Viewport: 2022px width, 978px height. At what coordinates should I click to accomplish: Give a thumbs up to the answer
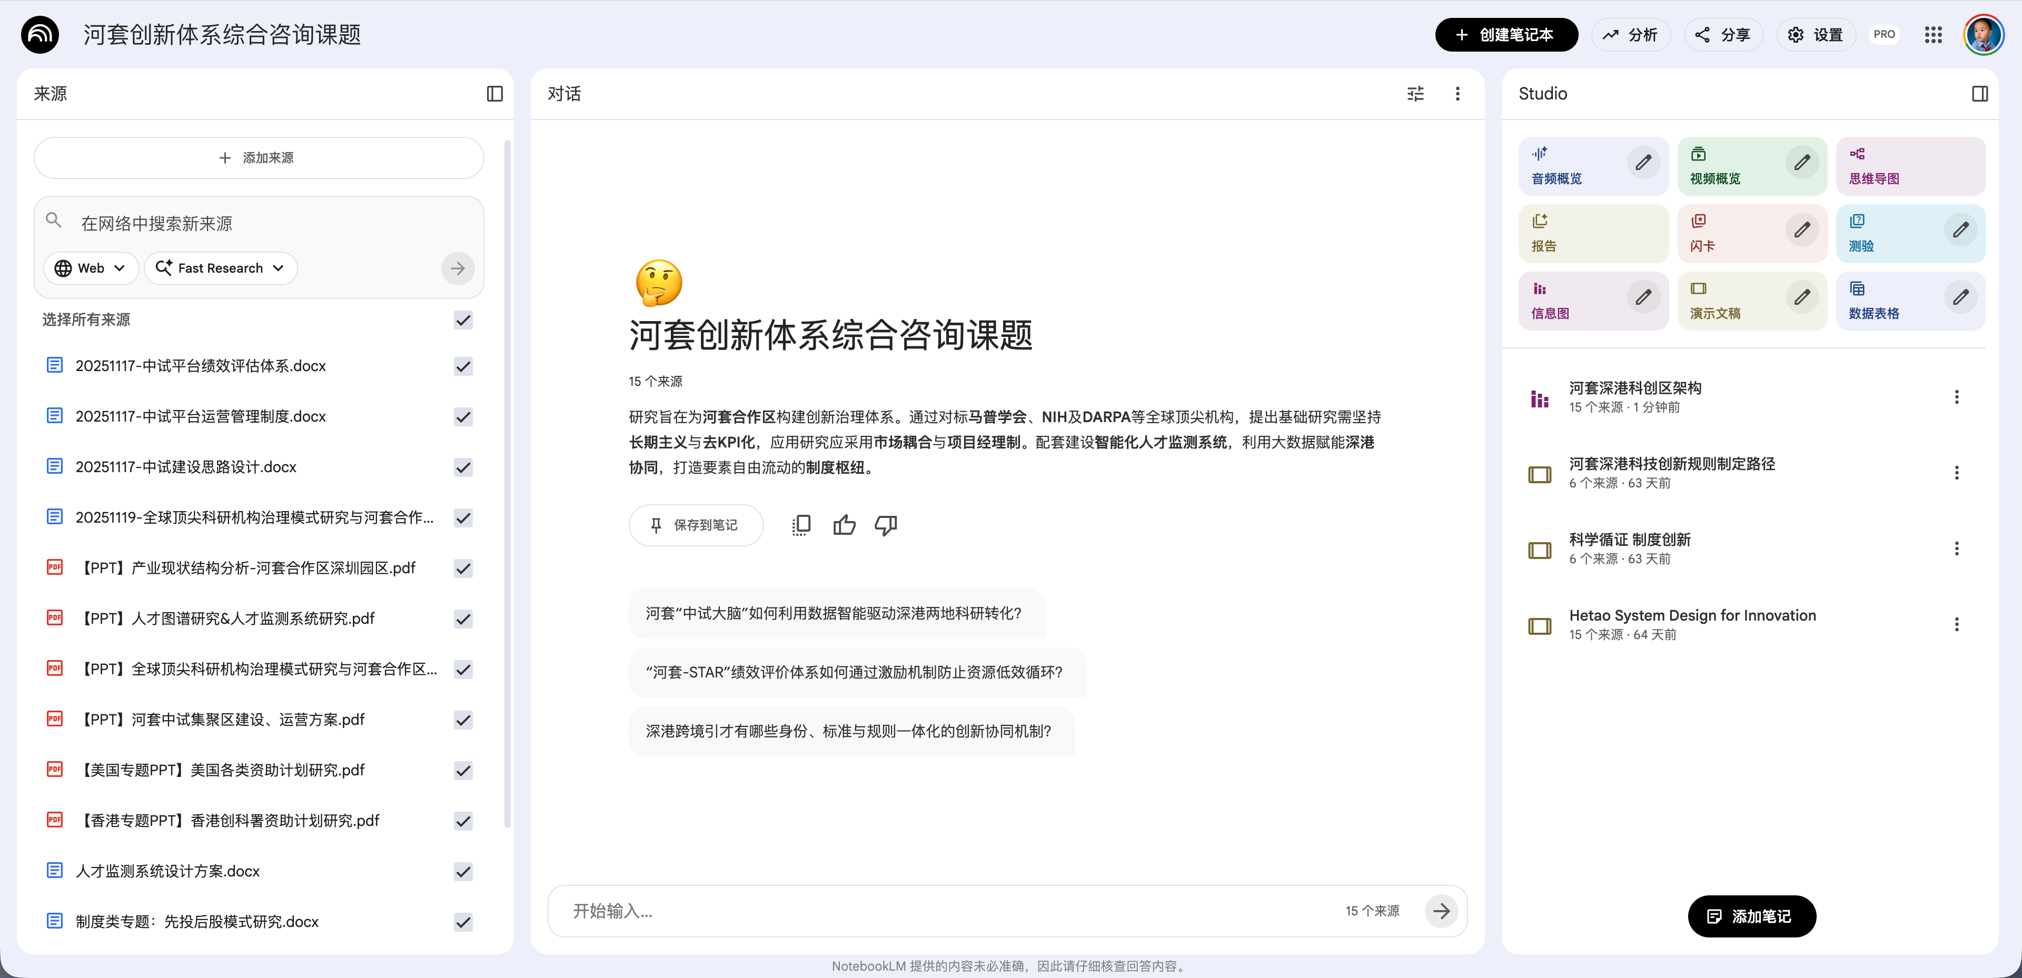coord(844,524)
